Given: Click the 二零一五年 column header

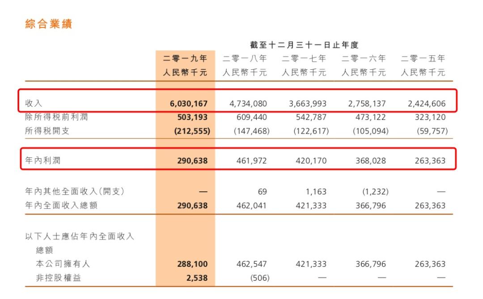Looking at the screenshot, I should [x=423, y=59].
